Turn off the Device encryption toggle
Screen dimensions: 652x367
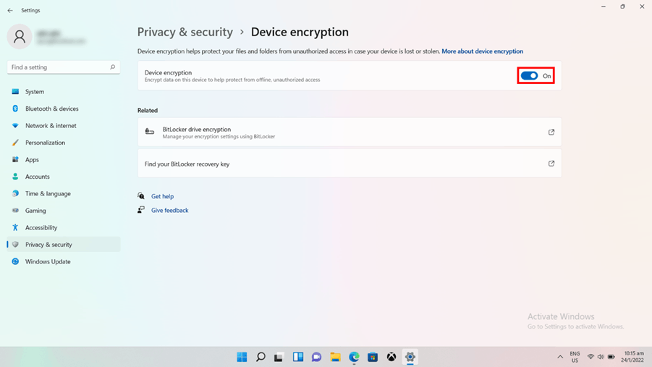[529, 76]
